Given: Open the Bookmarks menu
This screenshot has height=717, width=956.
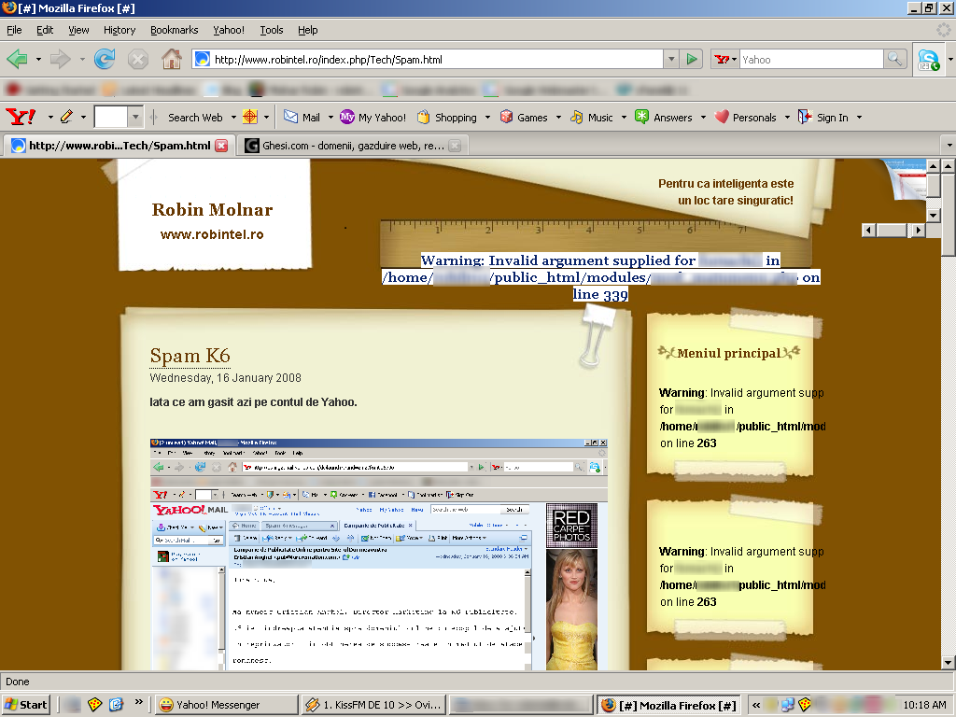Looking at the screenshot, I should click(174, 30).
